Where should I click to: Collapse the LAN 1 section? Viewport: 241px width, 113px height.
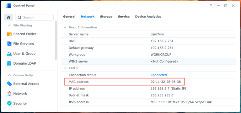[65, 68]
